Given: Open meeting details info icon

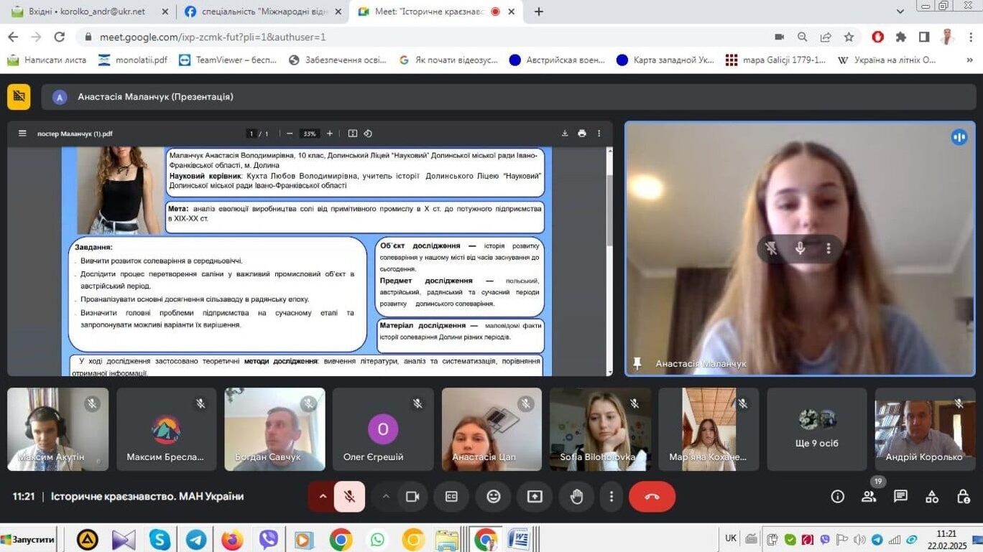Looking at the screenshot, I should click(837, 497).
